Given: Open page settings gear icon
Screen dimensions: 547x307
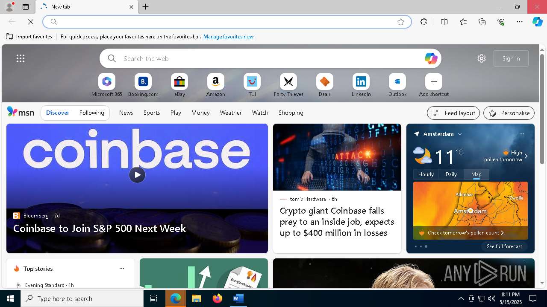Looking at the screenshot, I should pos(482,58).
